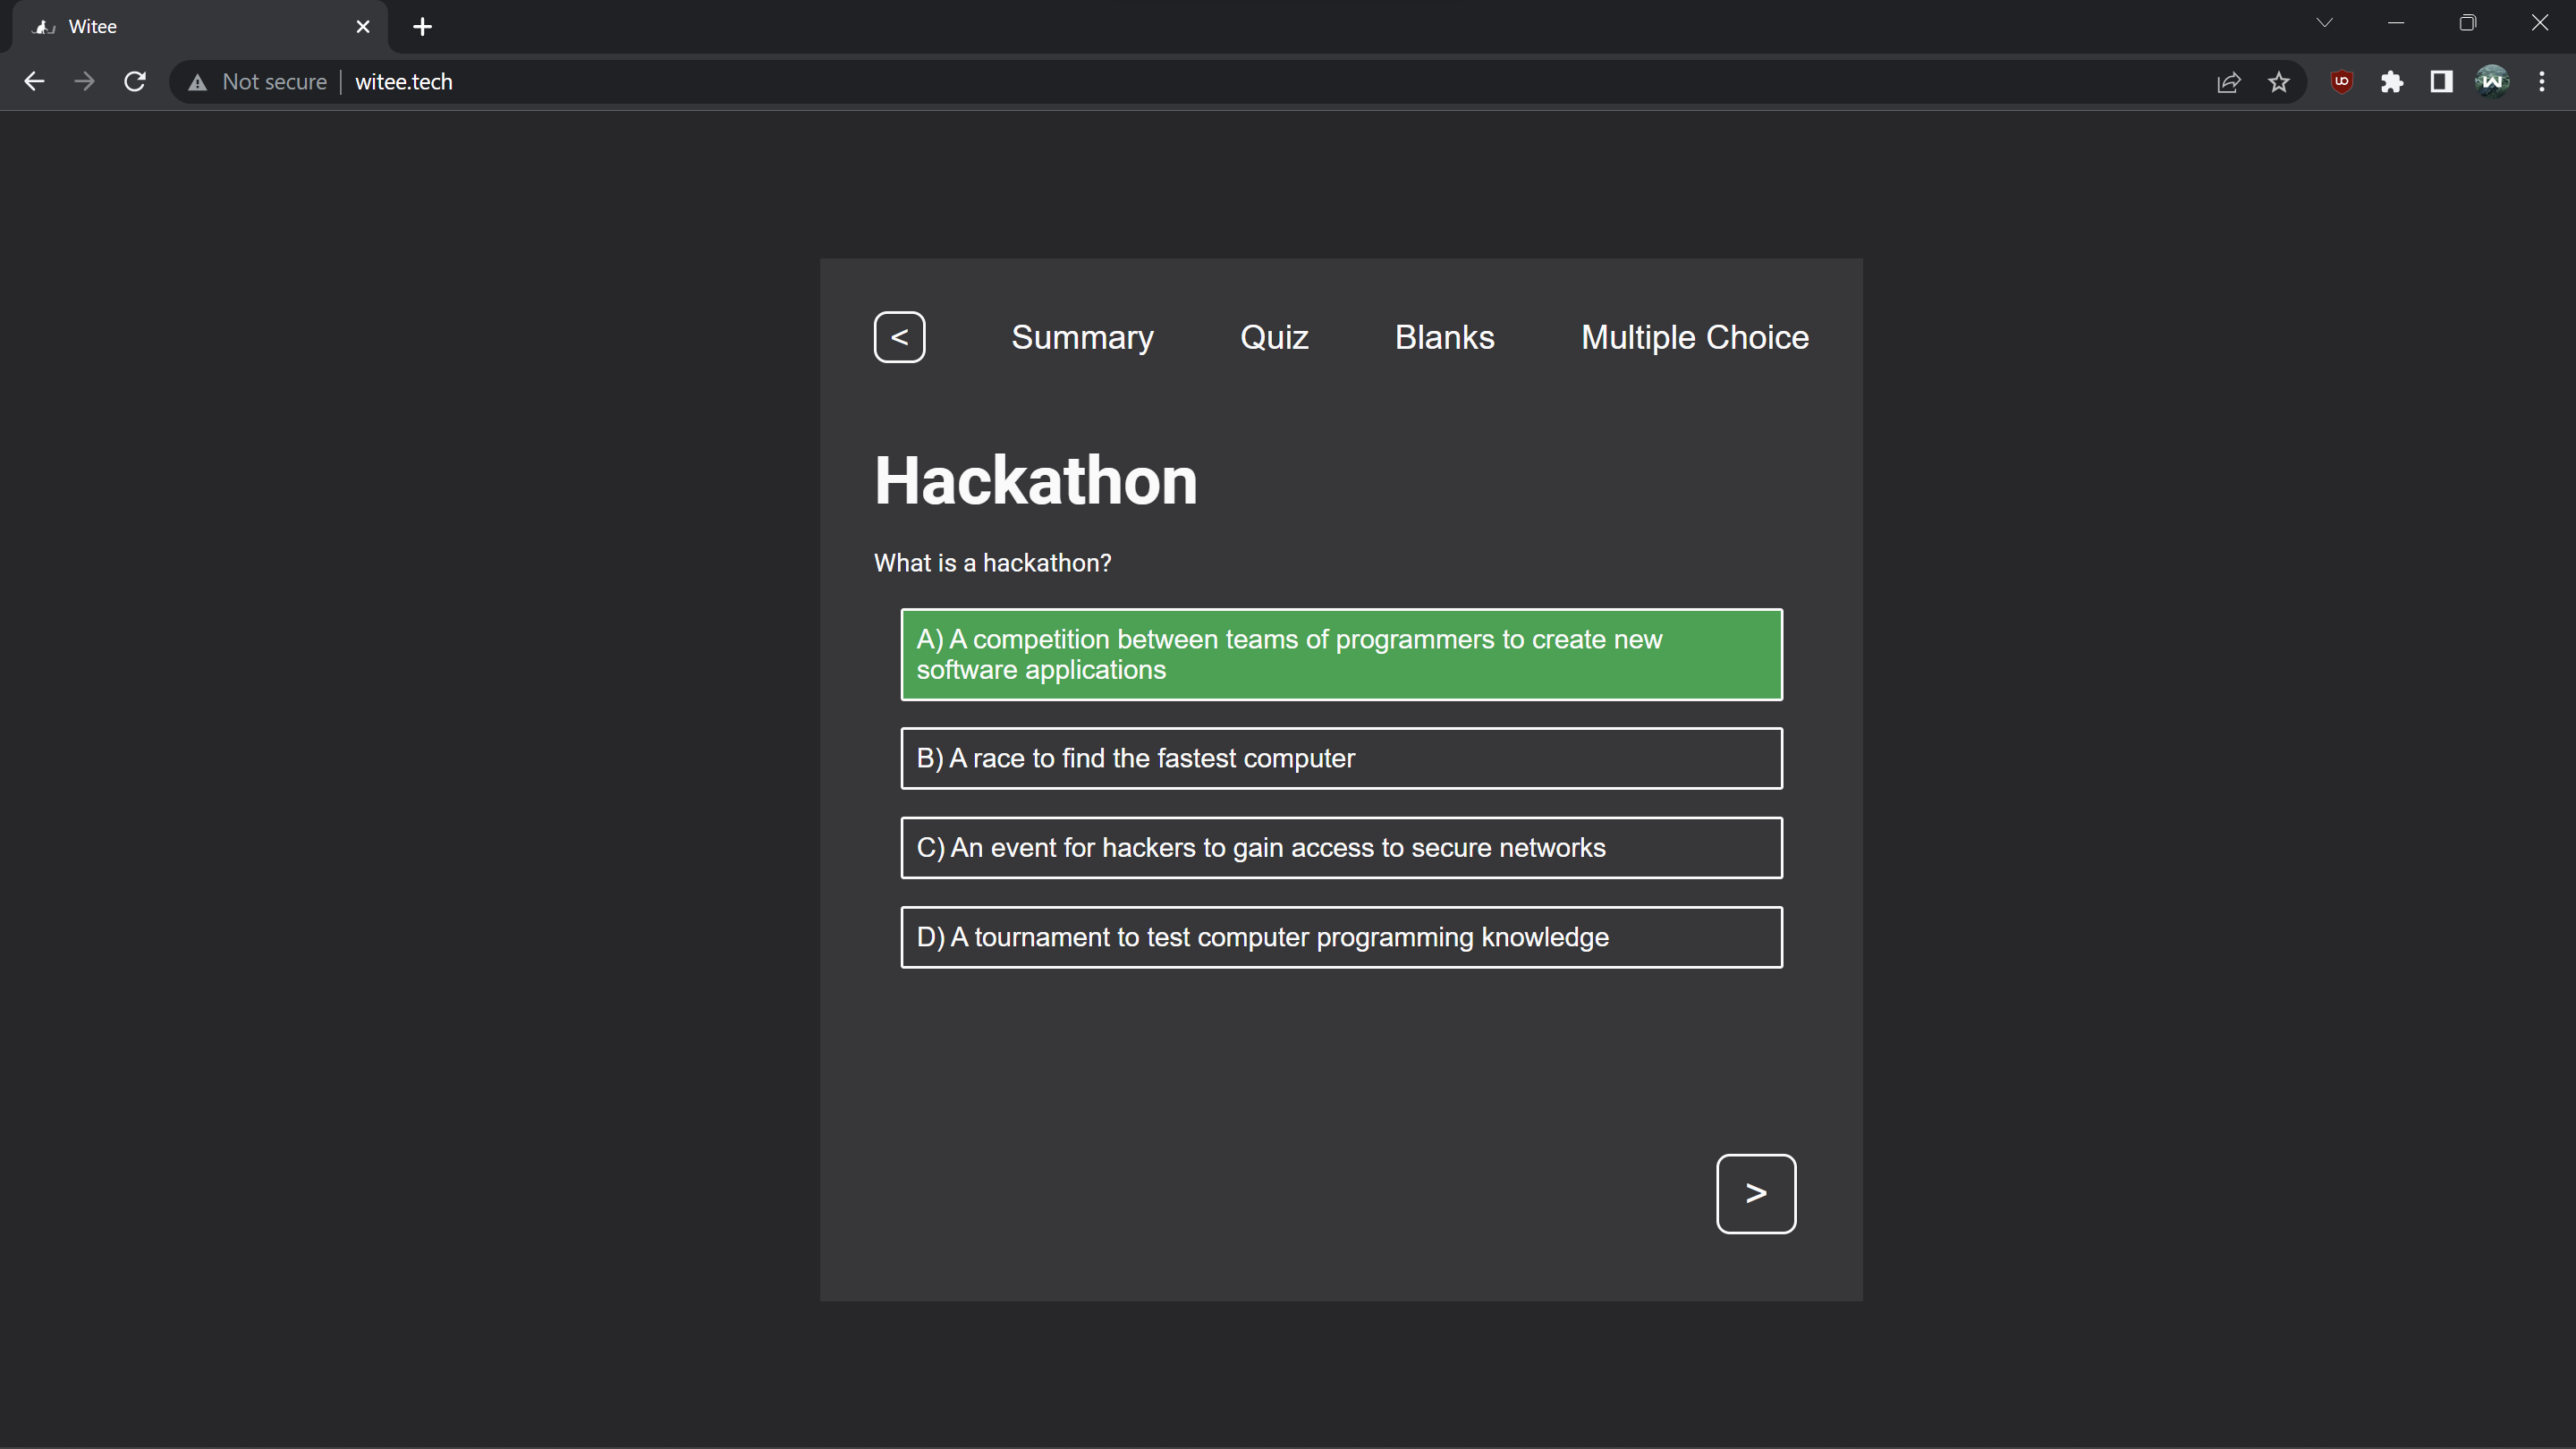This screenshot has width=2576, height=1449.
Task: Go to the Blanks section
Action: (1444, 337)
